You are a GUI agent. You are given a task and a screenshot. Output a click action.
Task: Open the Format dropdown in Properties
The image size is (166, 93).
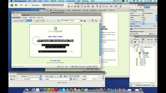point(34,76)
